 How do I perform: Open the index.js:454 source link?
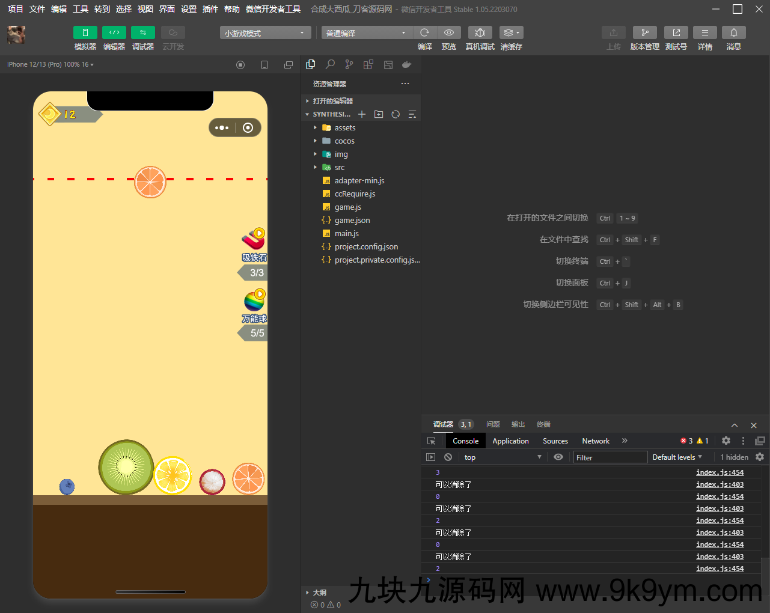[x=720, y=472]
